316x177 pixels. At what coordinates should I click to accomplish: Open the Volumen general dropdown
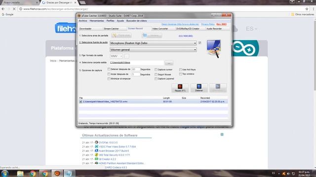153,50
